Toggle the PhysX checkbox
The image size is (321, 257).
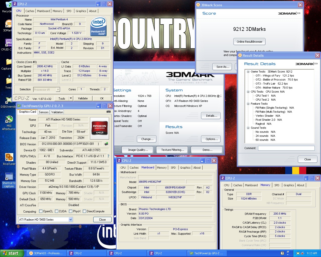click(x=71, y=211)
